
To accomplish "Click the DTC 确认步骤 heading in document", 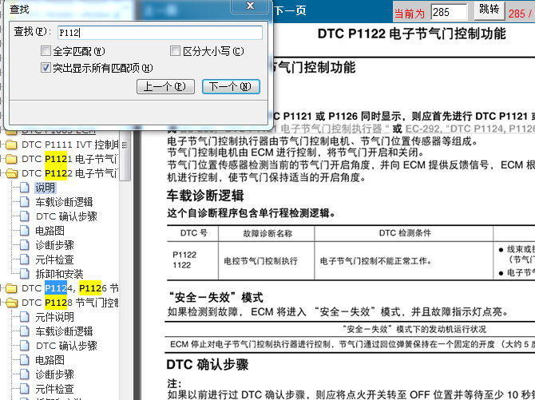I will [208, 365].
